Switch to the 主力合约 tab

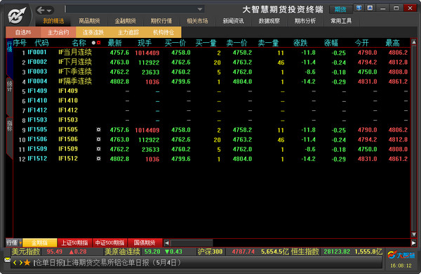(x=58, y=32)
